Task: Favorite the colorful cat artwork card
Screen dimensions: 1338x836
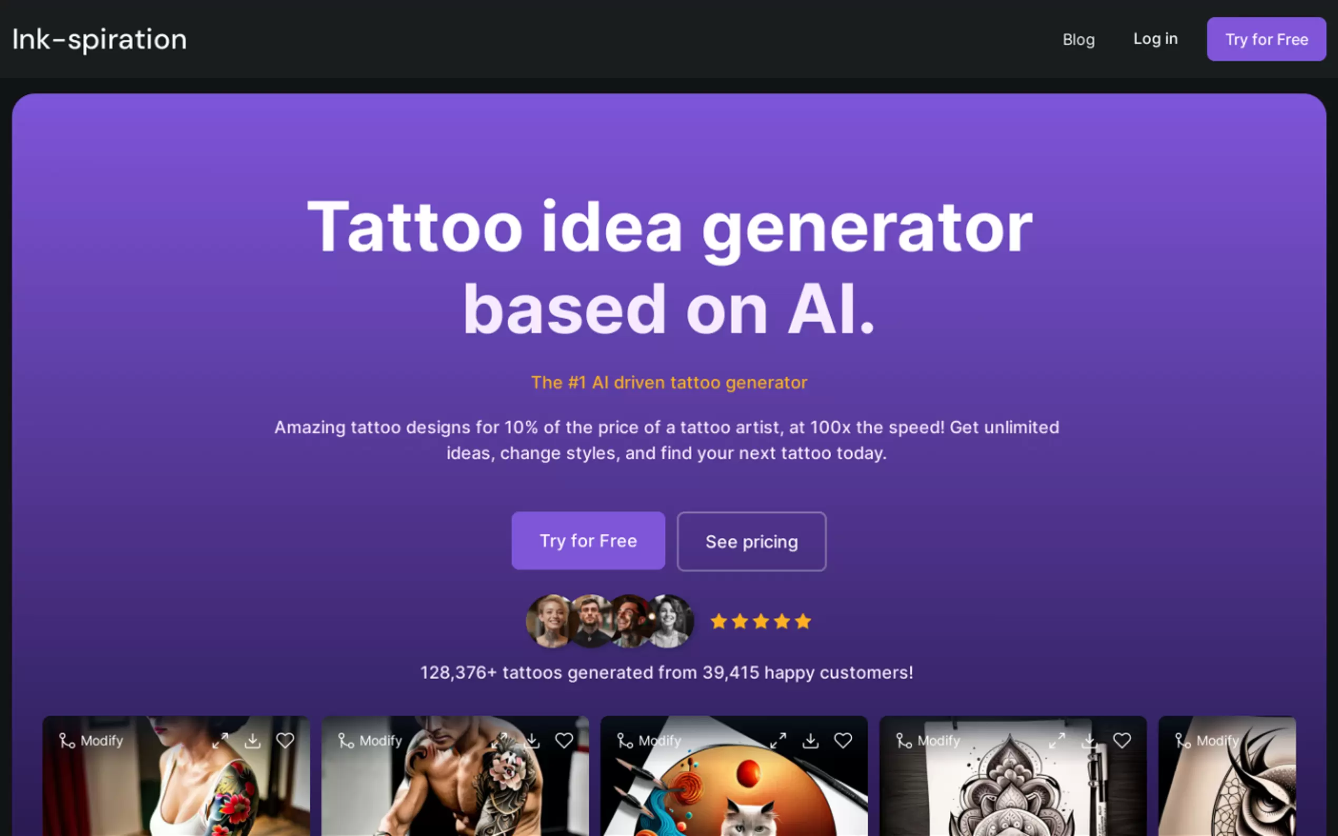Action: tap(842, 740)
